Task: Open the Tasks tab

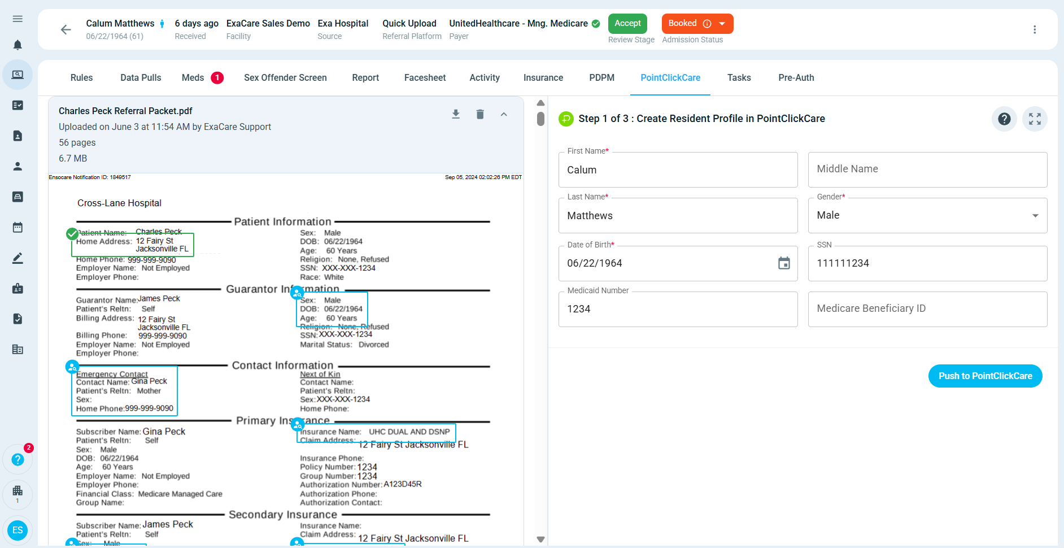Action: [739, 78]
